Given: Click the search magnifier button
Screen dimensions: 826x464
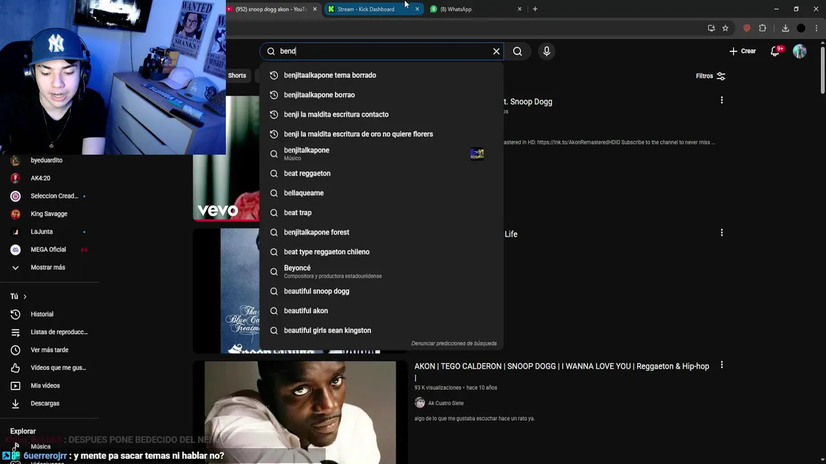Looking at the screenshot, I should click(518, 51).
